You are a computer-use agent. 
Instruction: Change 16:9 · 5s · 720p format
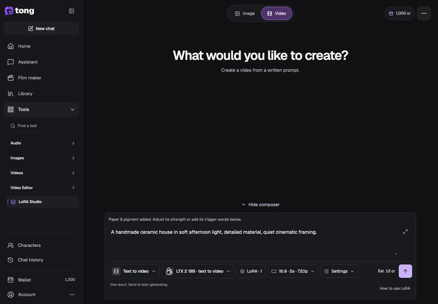pyautogui.click(x=293, y=271)
